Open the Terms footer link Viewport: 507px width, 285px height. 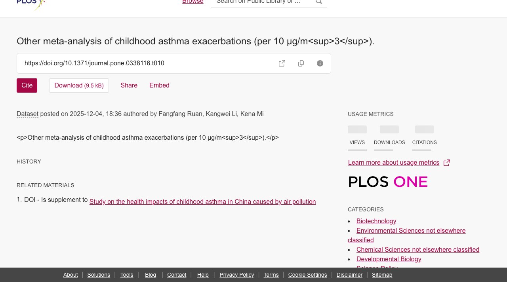tap(271, 275)
